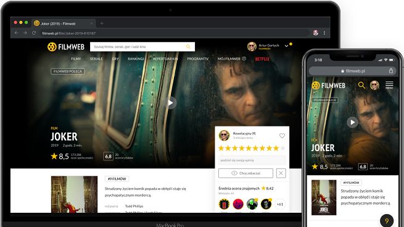Click the search magnifier icon in search bar
Image resolution: width=404 pixels, height=227 pixels.
(188, 47)
